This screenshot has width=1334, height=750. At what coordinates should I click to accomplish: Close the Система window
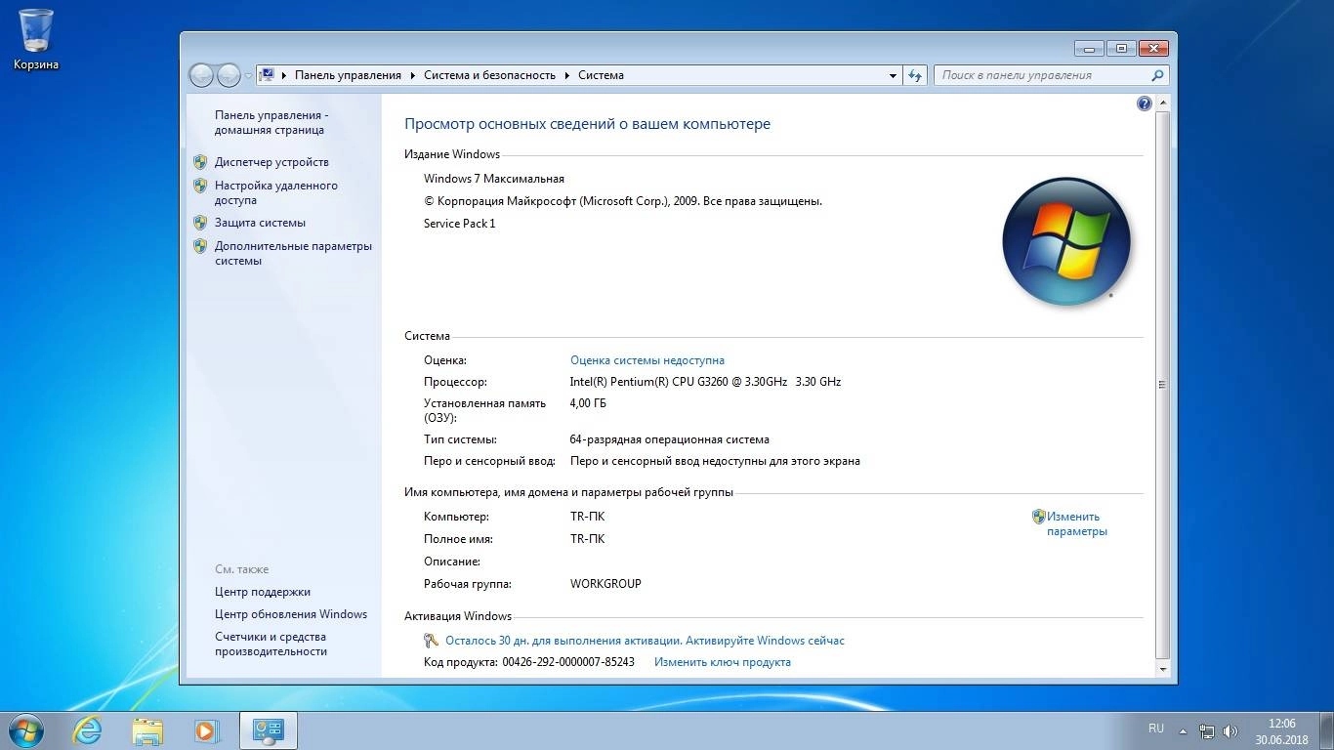[1154, 48]
